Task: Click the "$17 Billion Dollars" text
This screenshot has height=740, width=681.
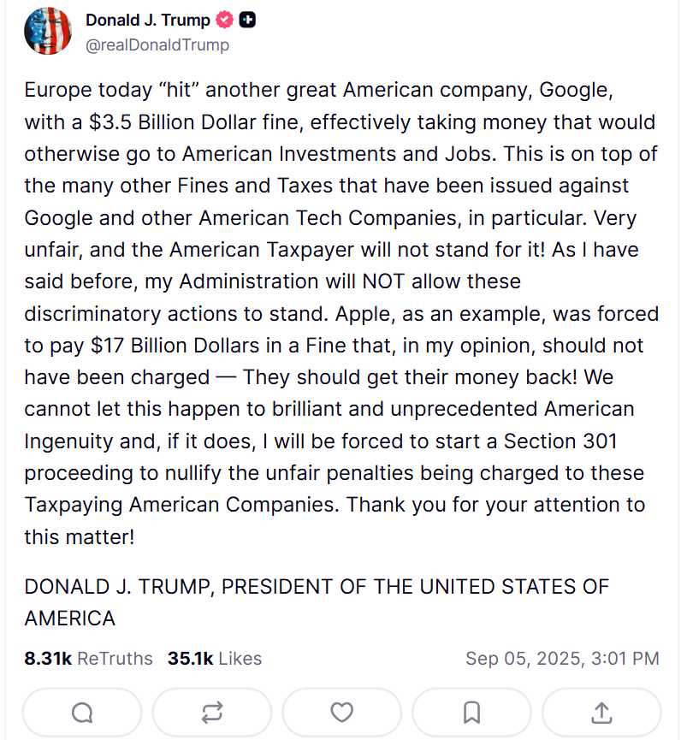Action: click(x=139, y=346)
